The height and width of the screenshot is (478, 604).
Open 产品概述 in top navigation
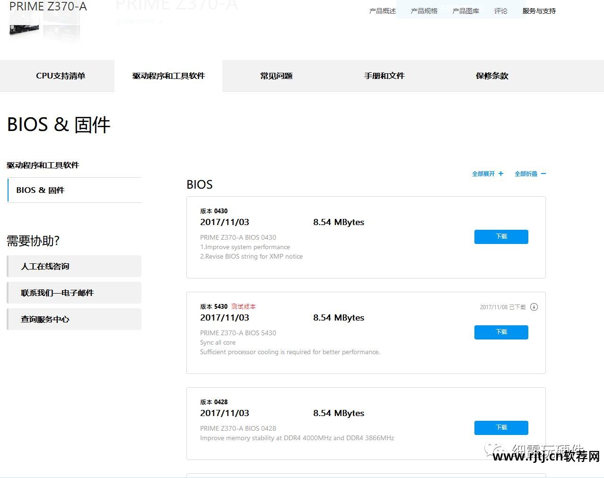click(382, 11)
